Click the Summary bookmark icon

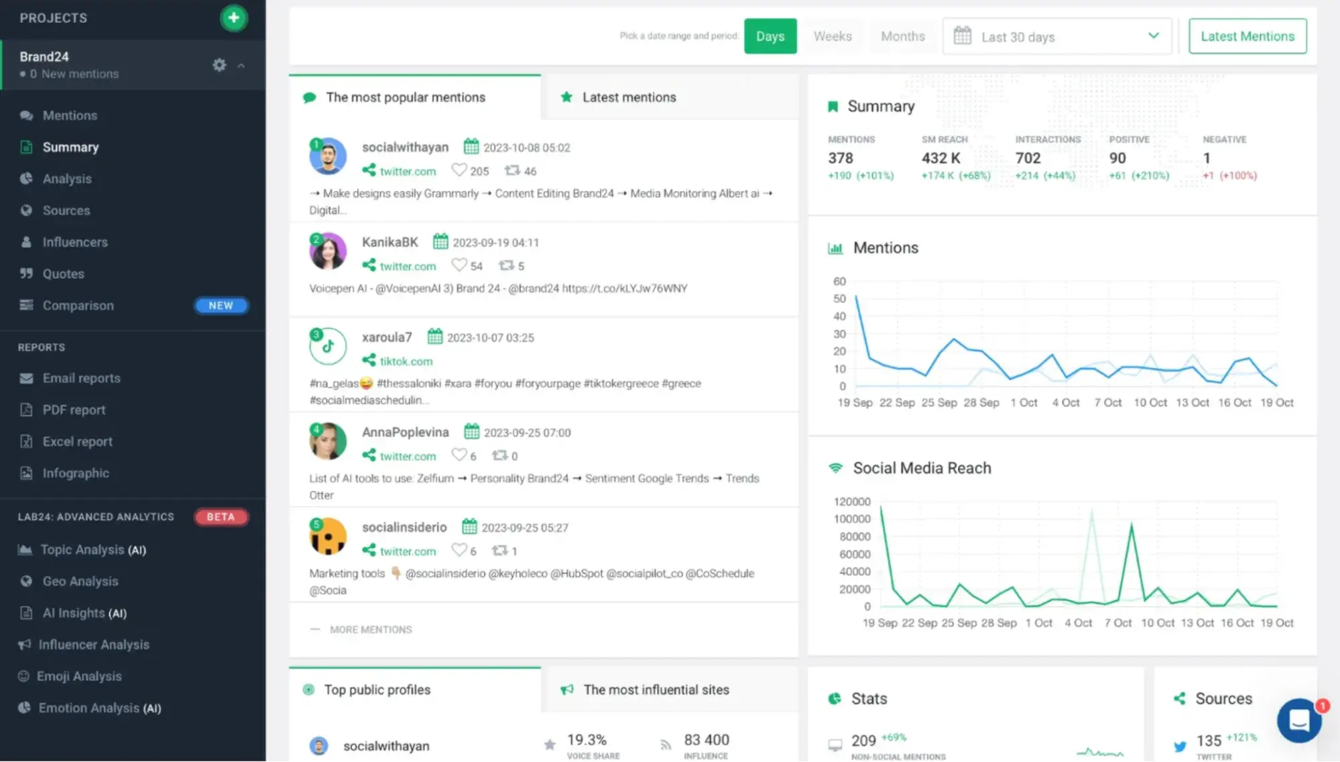click(833, 107)
